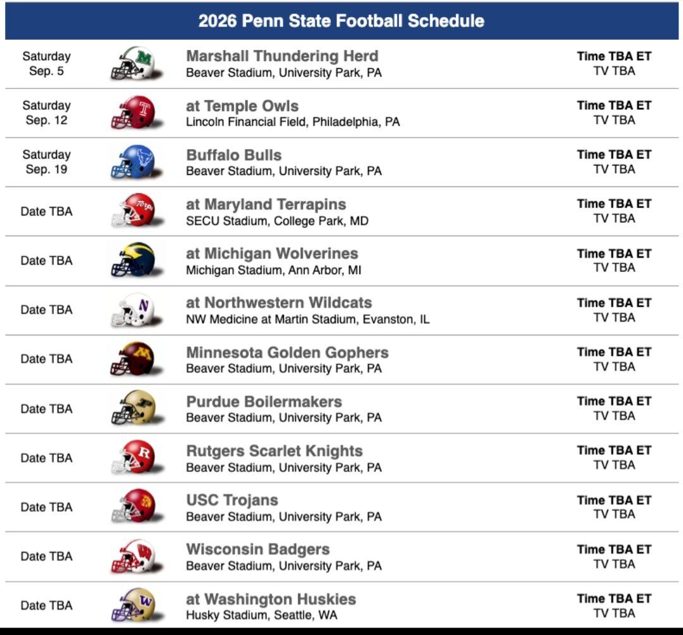Open the USC Trojans matchup link

(x=232, y=500)
